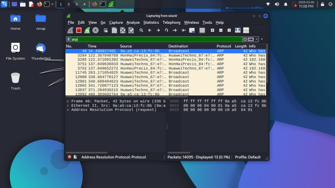Toggle auto-scroll during live capture
Viewport: 335px width, 188px height.
tap(192, 30)
